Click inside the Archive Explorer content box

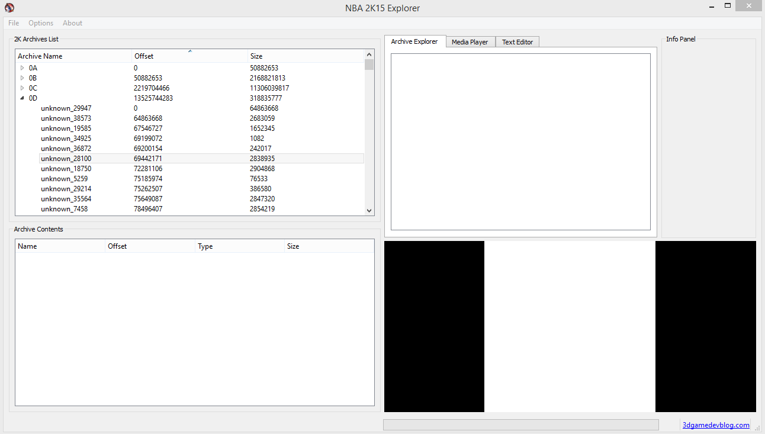coord(520,142)
